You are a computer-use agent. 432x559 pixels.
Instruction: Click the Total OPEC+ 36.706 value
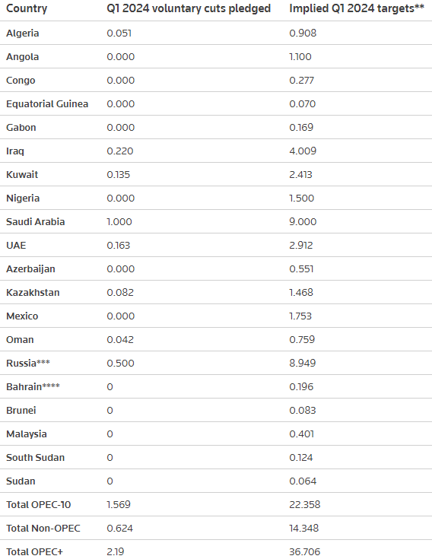(304, 552)
